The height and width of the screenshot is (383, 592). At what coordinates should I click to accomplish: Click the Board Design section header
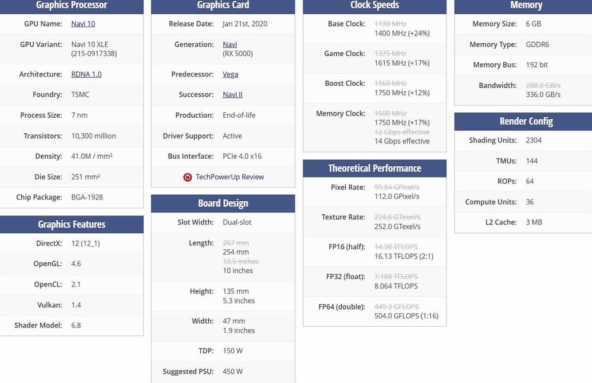223,203
